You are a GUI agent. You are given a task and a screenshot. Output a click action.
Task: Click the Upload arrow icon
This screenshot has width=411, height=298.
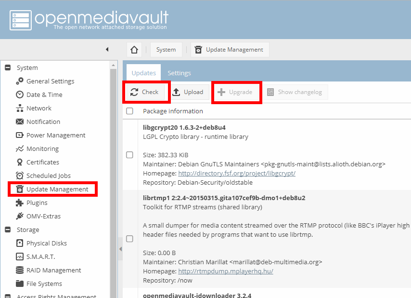pyautogui.click(x=176, y=92)
